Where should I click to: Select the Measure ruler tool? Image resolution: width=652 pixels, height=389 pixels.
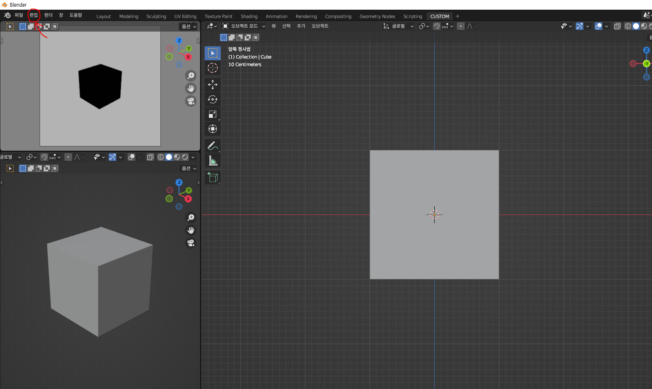tap(213, 160)
